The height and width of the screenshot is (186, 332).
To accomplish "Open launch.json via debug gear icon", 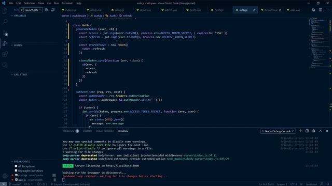I will pyautogui.click(x=46, y=10).
